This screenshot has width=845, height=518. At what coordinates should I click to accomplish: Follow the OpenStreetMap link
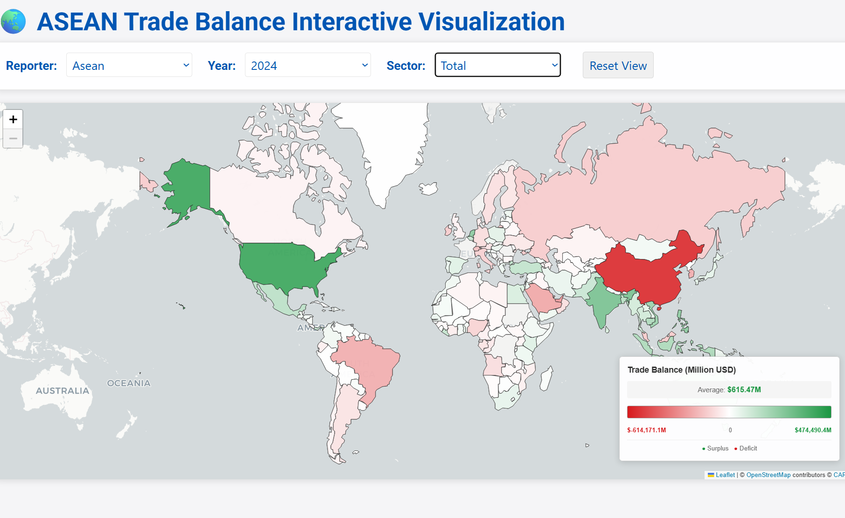tap(768, 475)
